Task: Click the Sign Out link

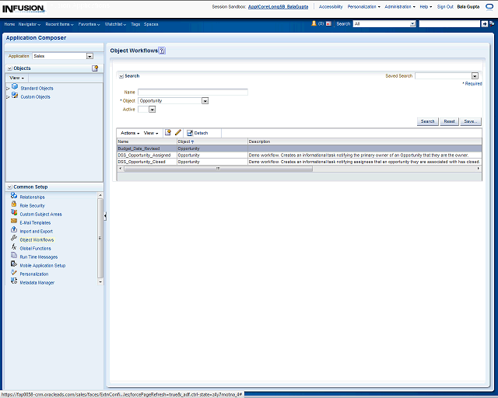Action: point(445,6)
